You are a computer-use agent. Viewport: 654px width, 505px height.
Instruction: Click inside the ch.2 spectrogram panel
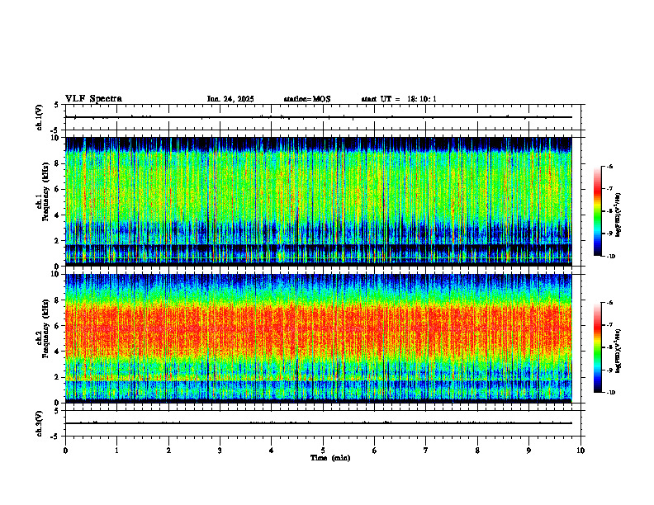click(x=319, y=337)
